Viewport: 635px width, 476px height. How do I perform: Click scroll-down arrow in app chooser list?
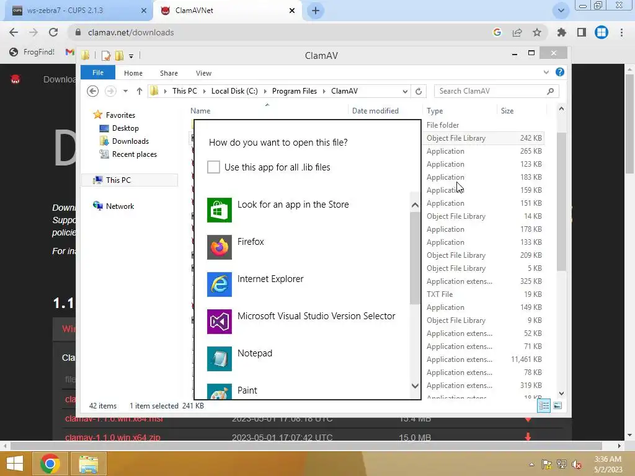pyautogui.click(x=415, y=386)
